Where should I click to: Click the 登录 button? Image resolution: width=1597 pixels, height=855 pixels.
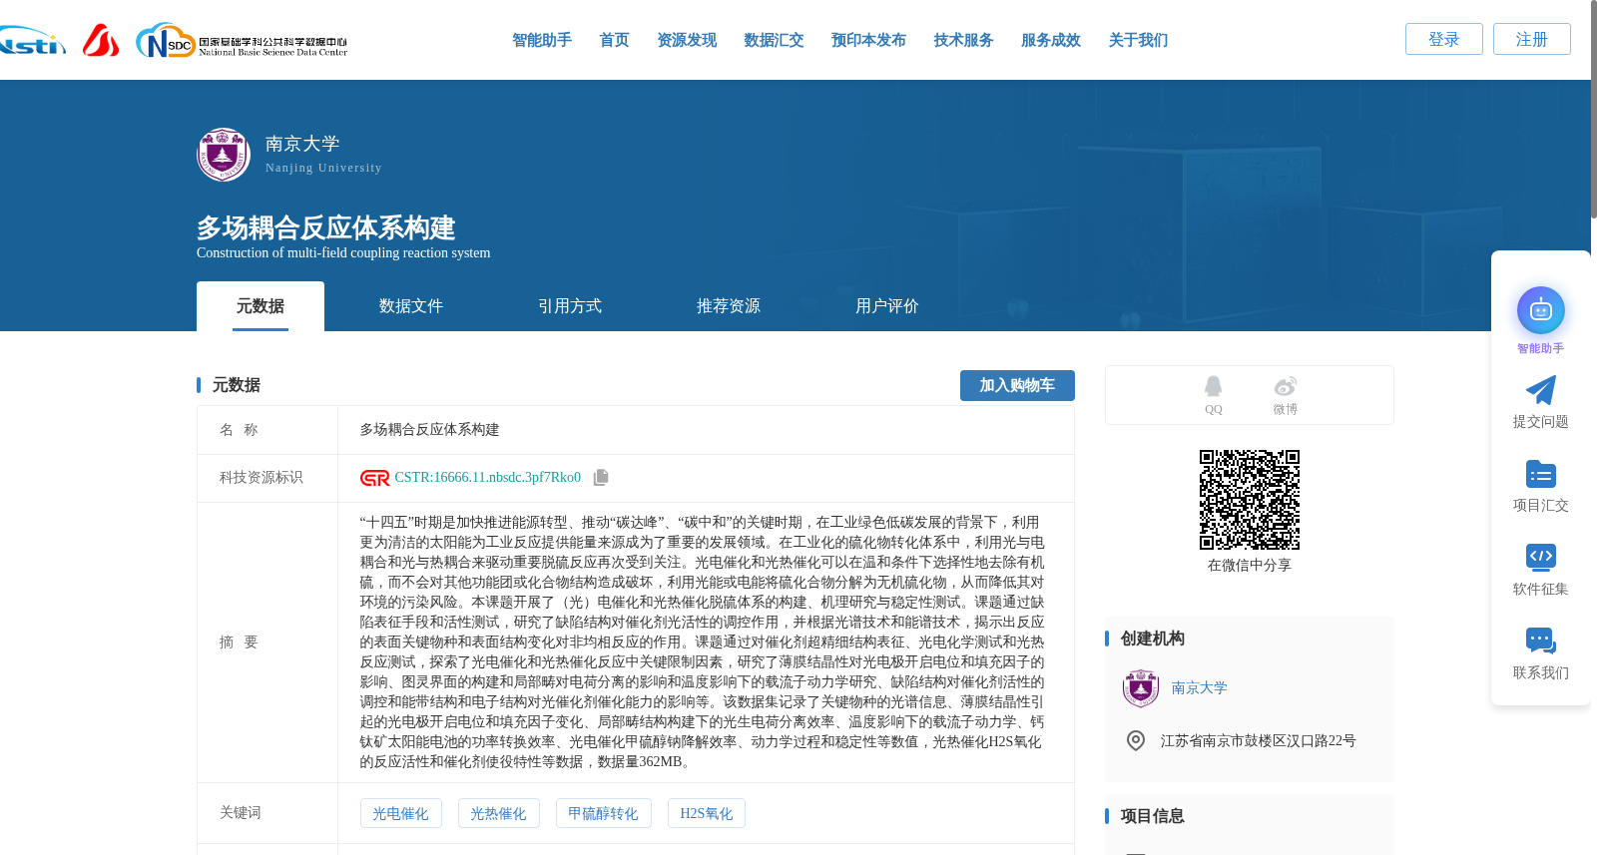[x=1444, y=39]
